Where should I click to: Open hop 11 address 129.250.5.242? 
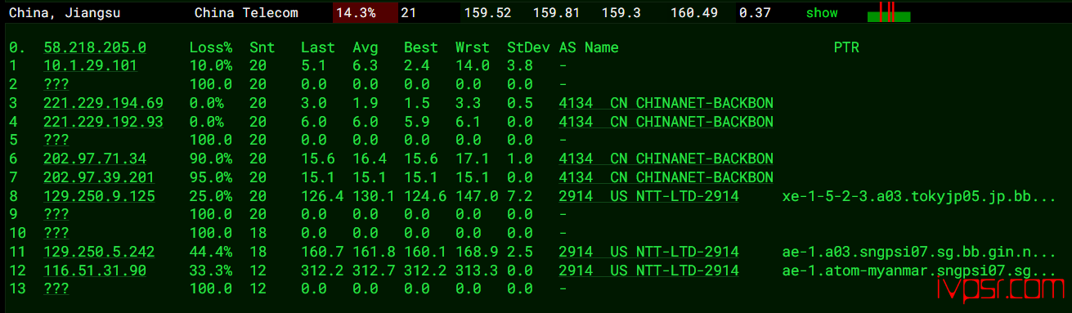point(99,252)
